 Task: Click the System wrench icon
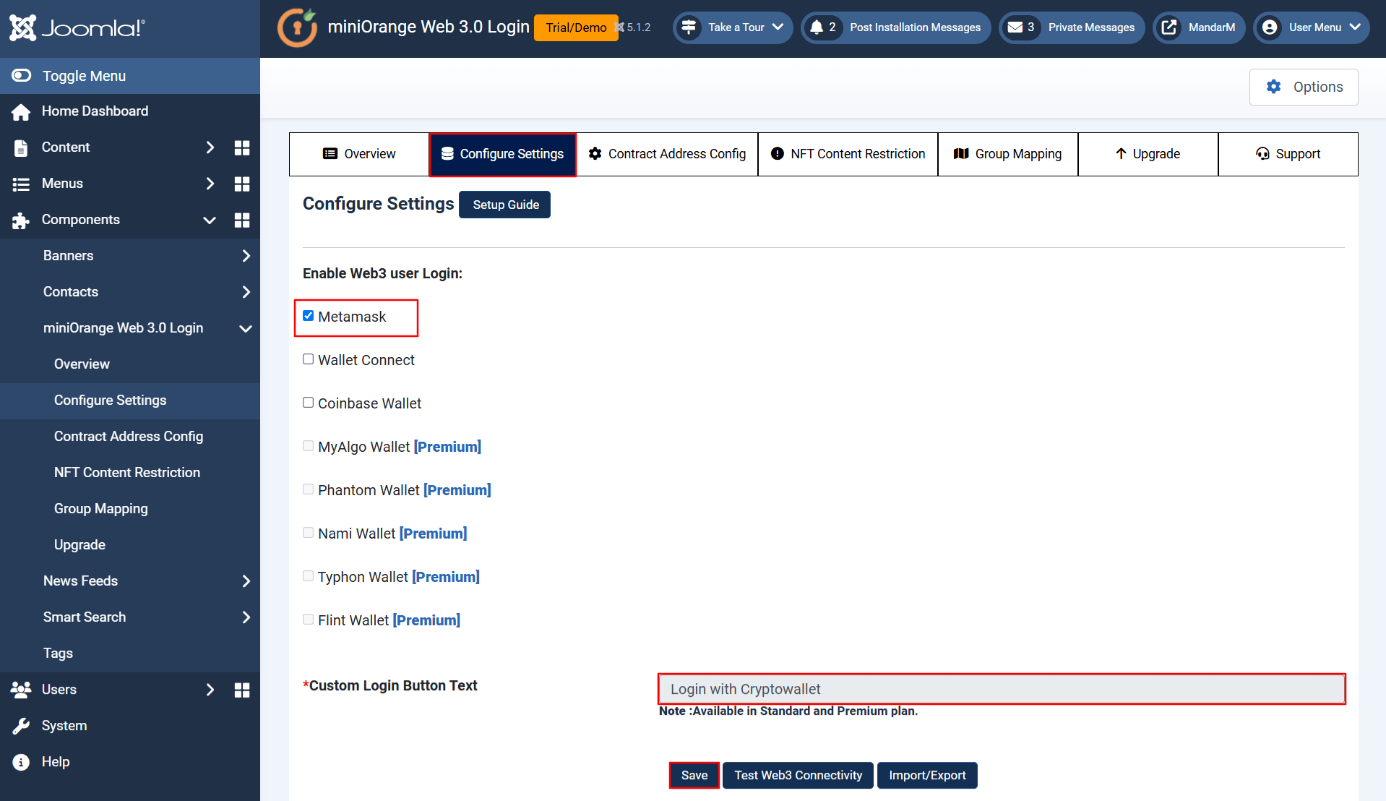click(21, 726)
